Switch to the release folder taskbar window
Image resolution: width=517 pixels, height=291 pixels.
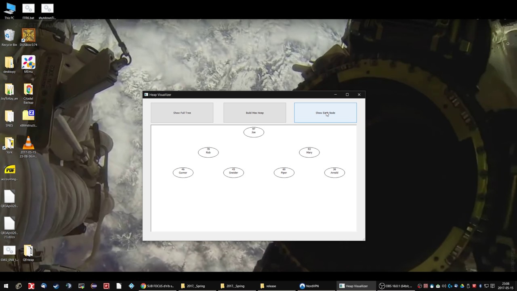(277, 286)
